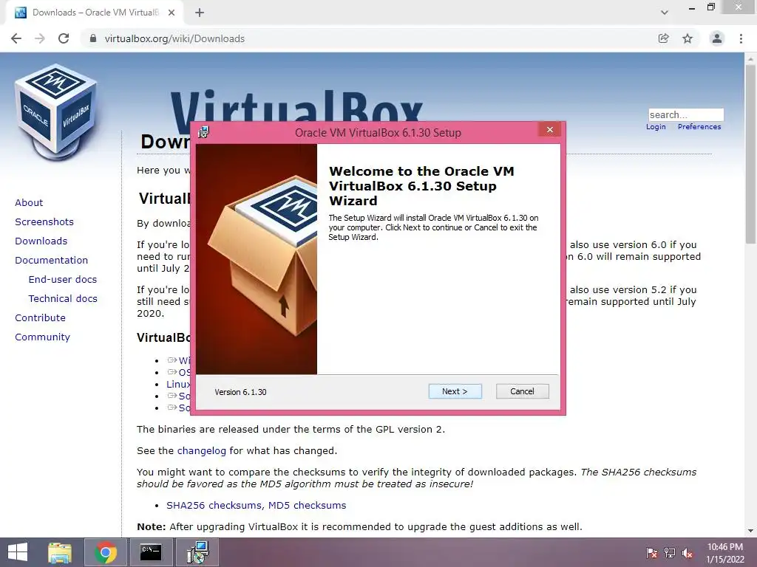Select the VirtualBox installer taskbar icon

click(197, 552)
